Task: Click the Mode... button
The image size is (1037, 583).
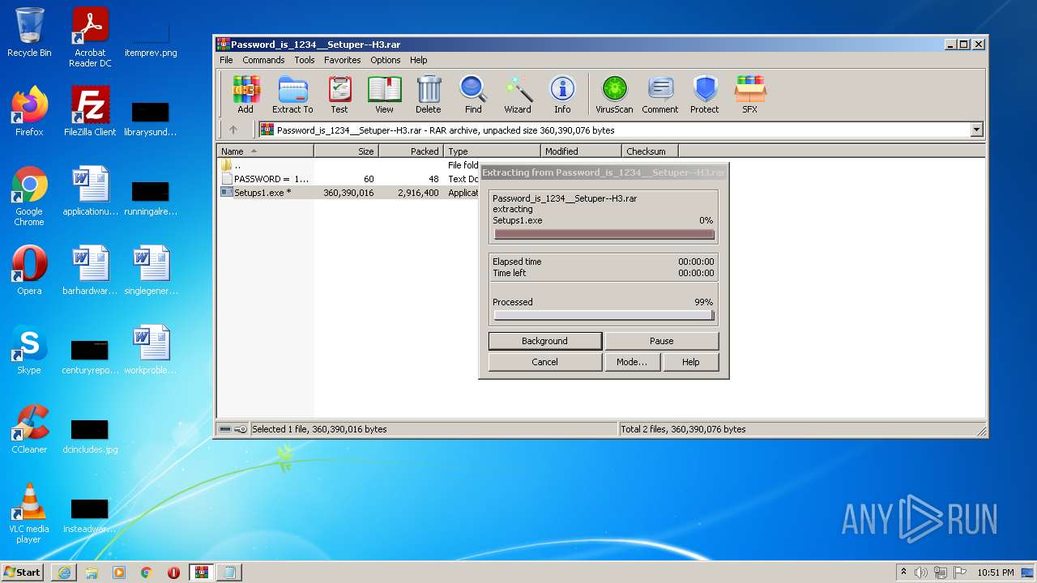Action: pyautogui.click(x=632, y=362)
